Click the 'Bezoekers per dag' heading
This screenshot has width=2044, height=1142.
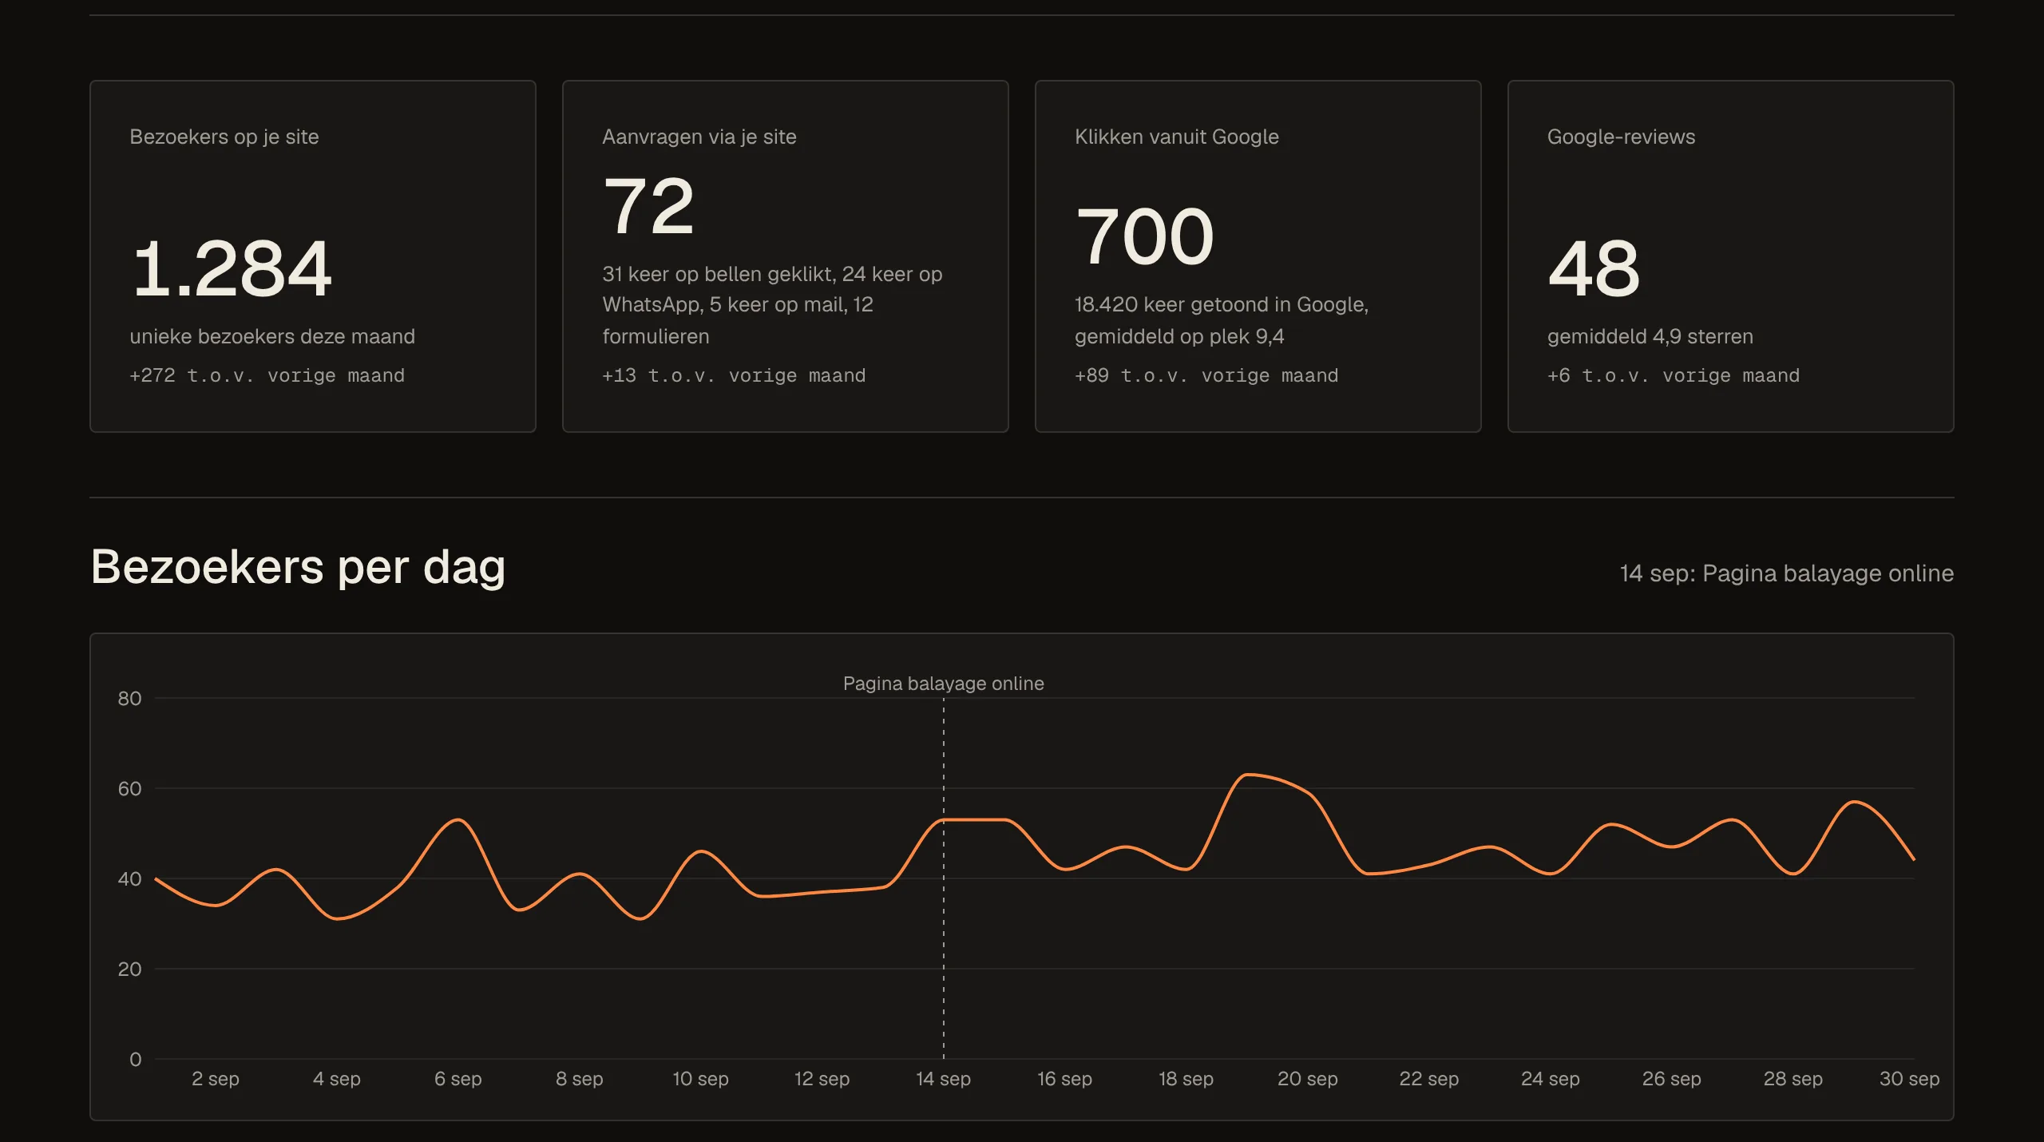point(298,567)
